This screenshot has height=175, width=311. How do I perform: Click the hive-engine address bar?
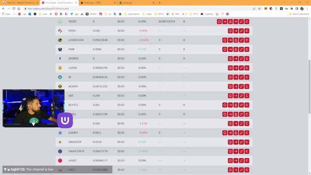[137, 9]
